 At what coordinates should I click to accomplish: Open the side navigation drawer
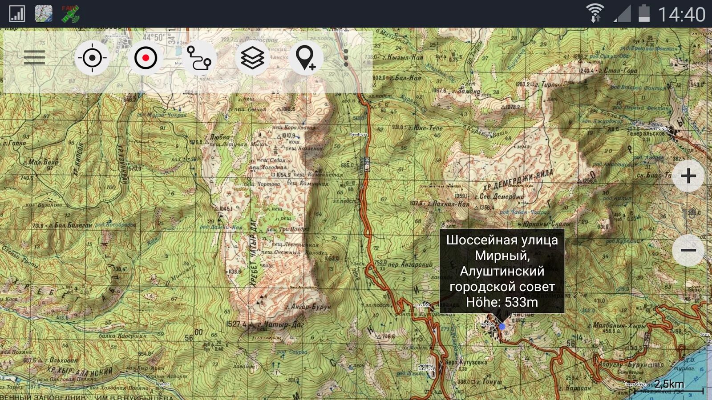(x=35, y=58)
